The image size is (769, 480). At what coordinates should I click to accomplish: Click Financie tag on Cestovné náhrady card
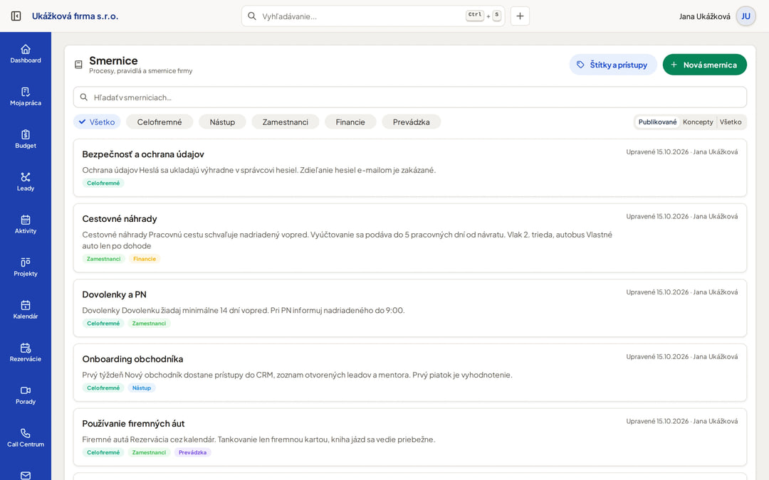(145, 259)
